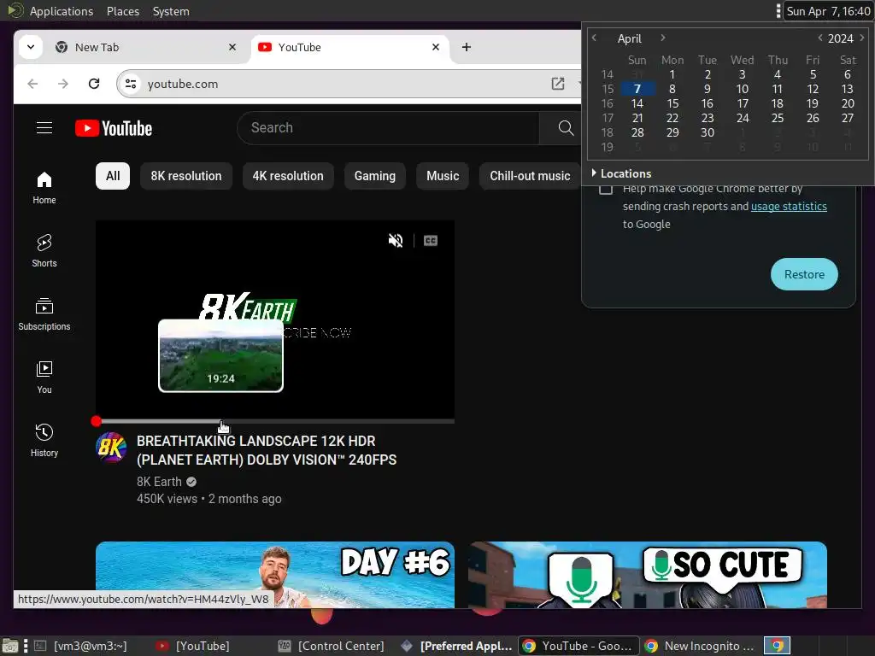
Task: Switch to the New Tab tab
Action: coord(145,48)
